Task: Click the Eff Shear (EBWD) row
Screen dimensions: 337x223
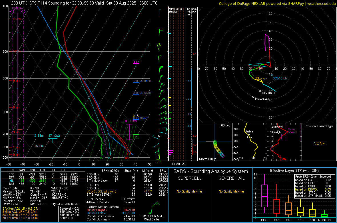Action: tap(127, 195)
